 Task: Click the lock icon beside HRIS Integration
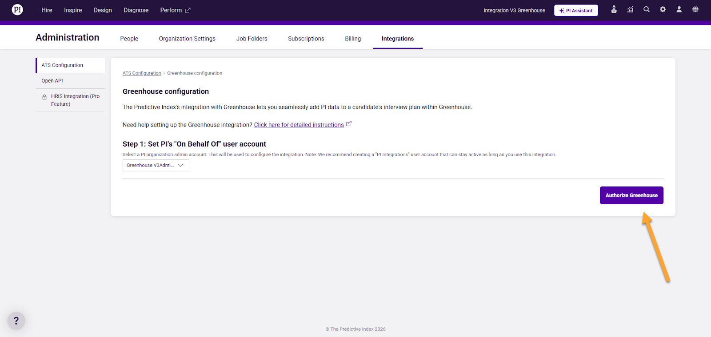point(44,97)
